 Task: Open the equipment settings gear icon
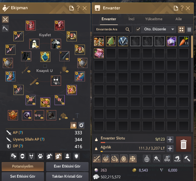pyautogui.click(x=81, y=125)
